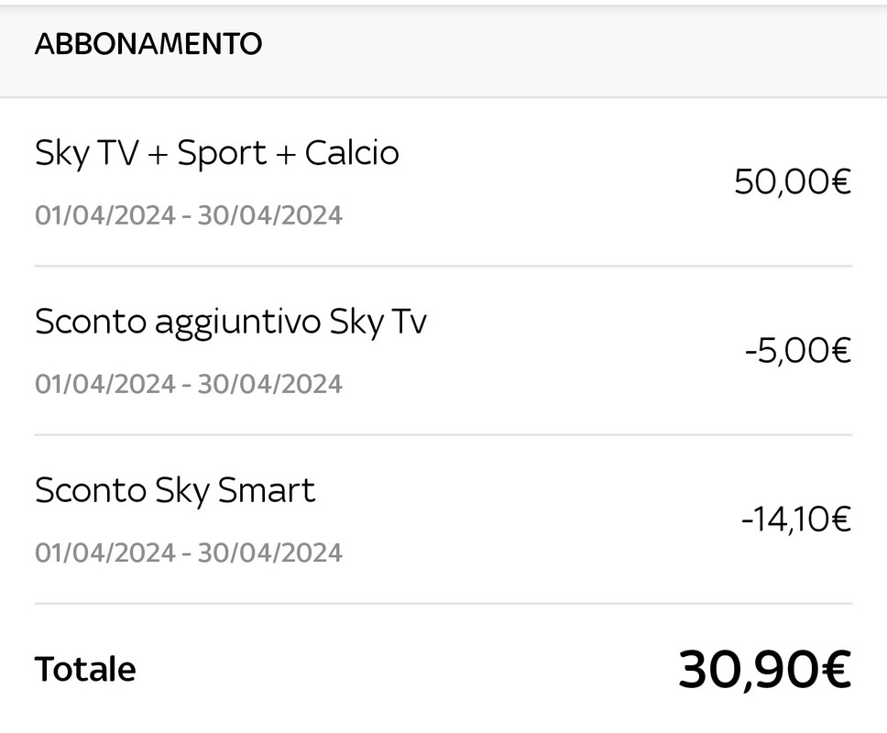Tap the ABBONAMENTO section header
887x733 pixels.
pos(148,44)
